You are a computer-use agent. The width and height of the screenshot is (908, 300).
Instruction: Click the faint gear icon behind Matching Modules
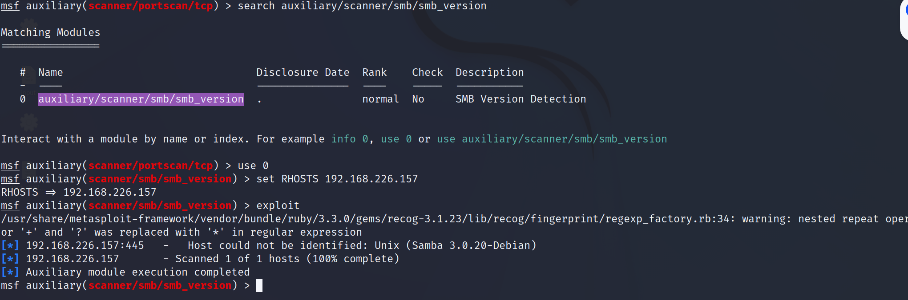[28, 25]
